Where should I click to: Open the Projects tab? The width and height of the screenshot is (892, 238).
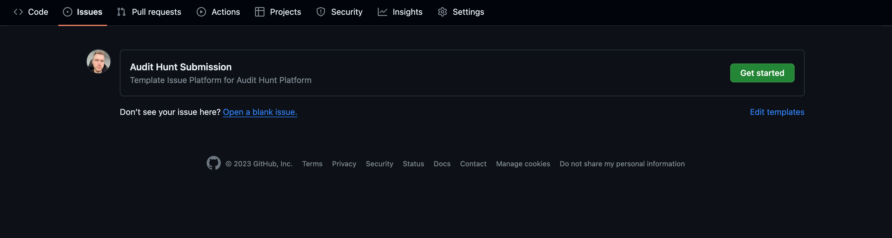click(x=278, y=12)
